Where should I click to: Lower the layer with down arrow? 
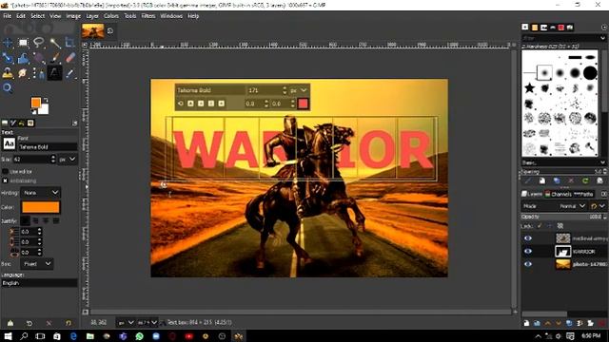[x=559, y=323]
